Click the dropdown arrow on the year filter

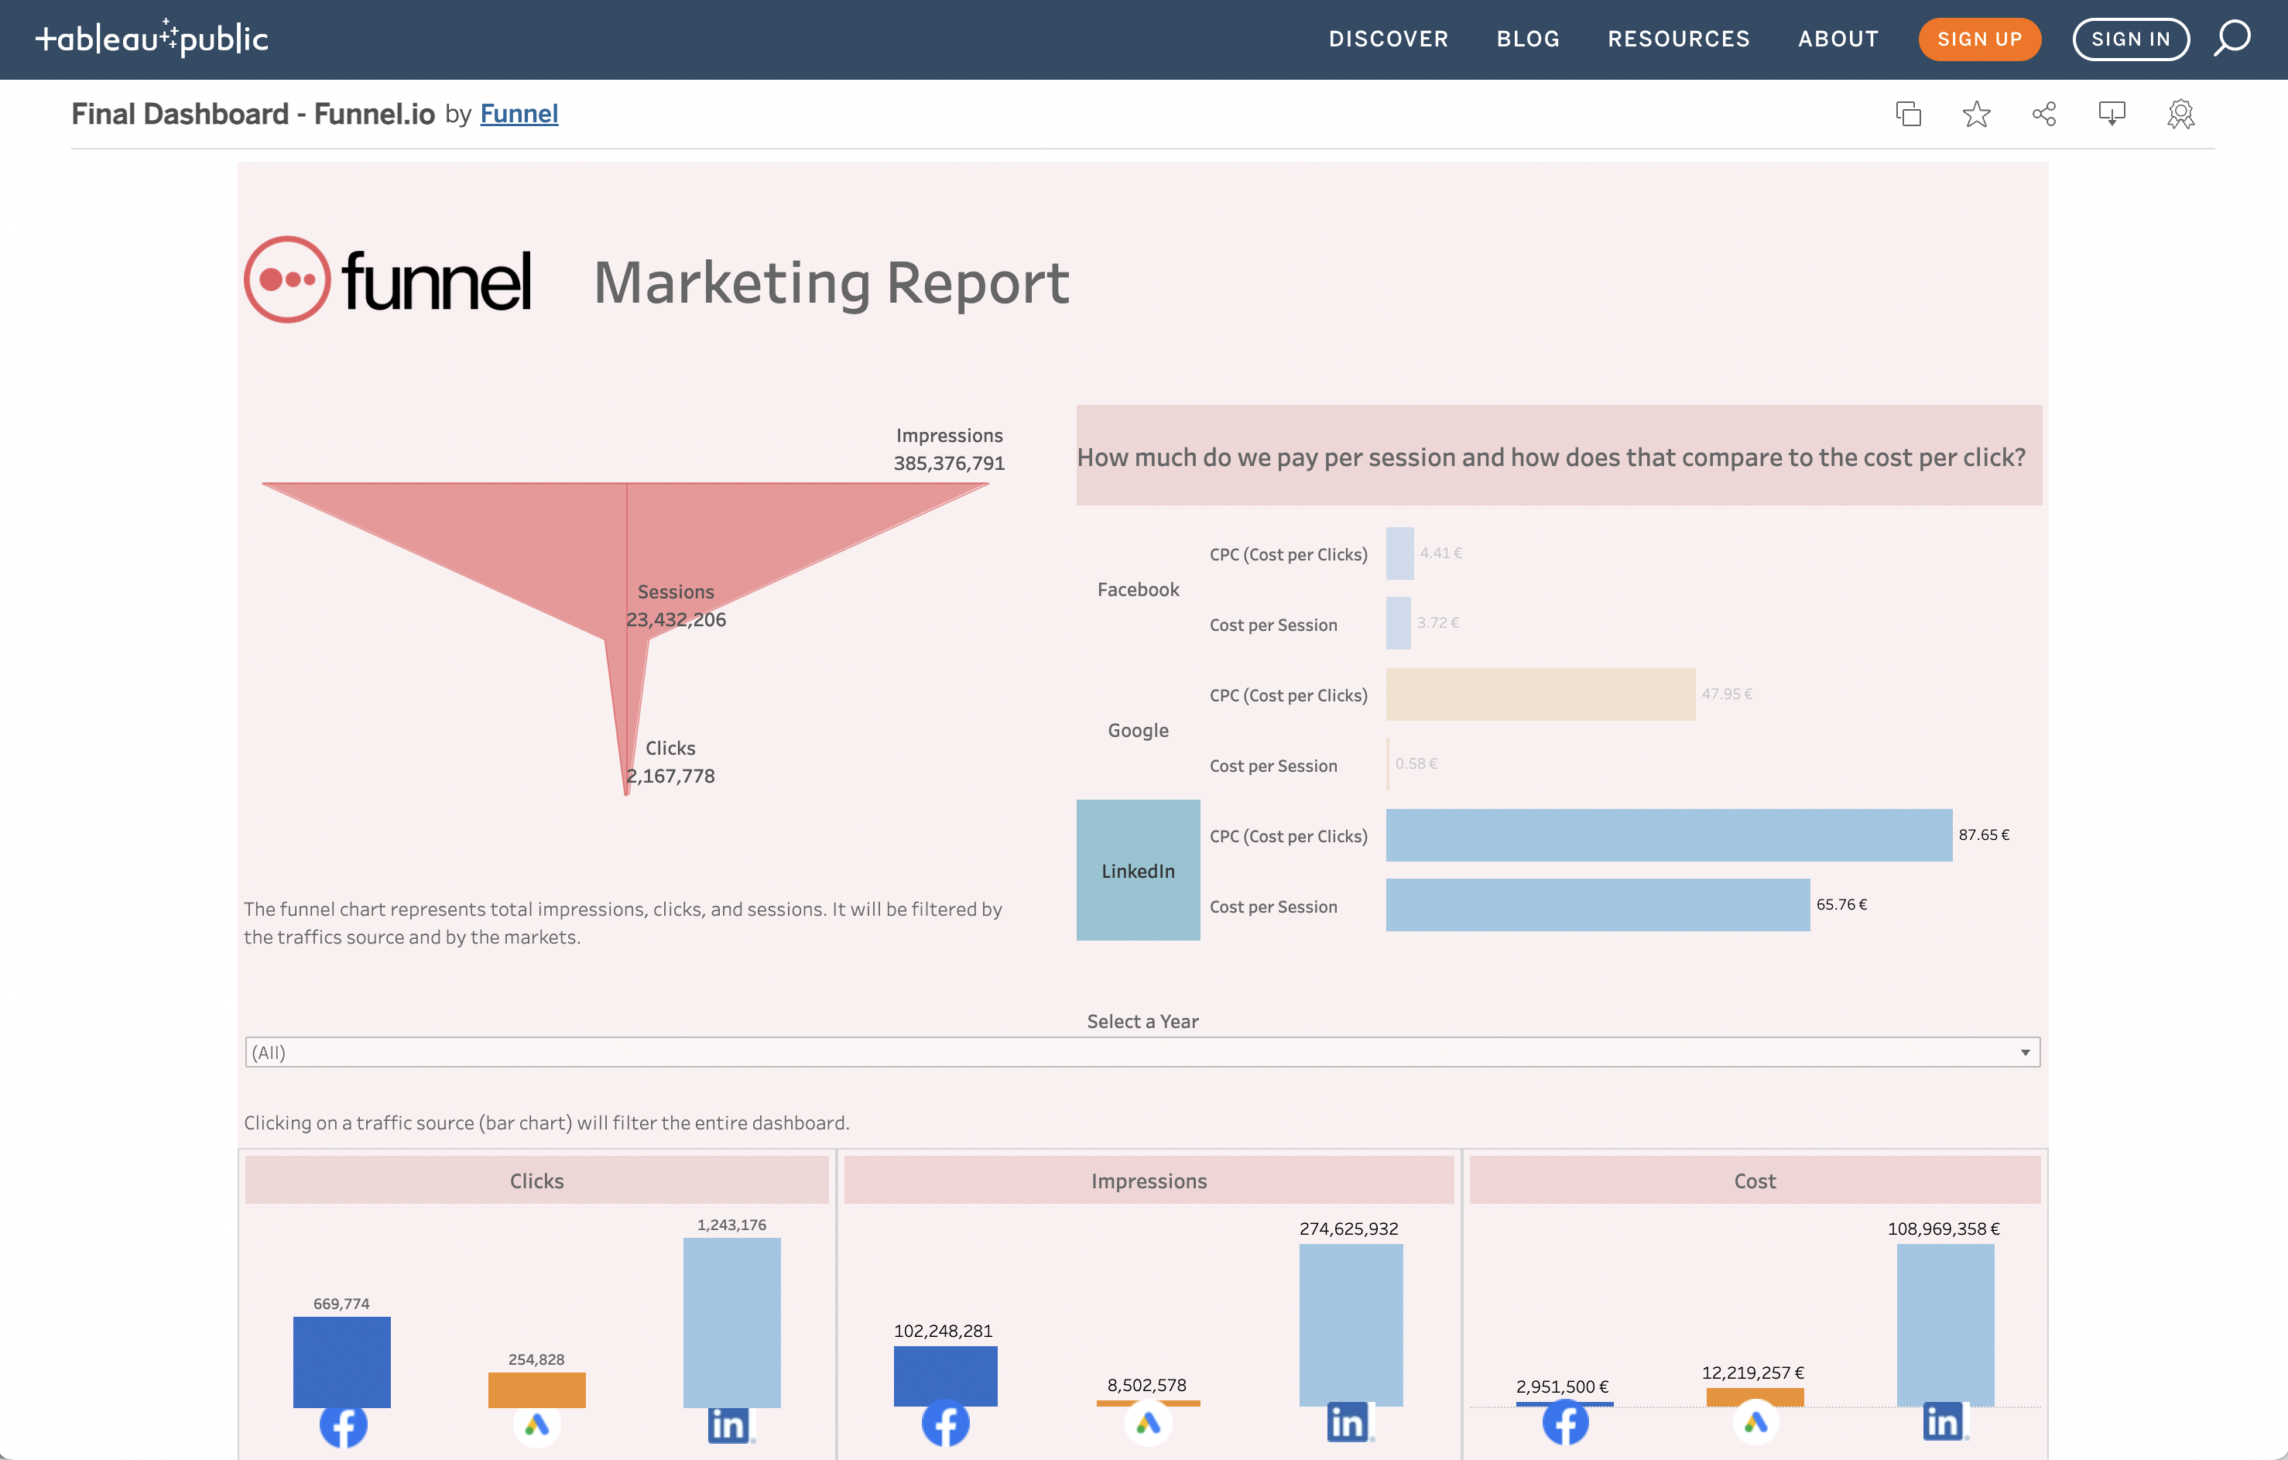point(2025,1052)
